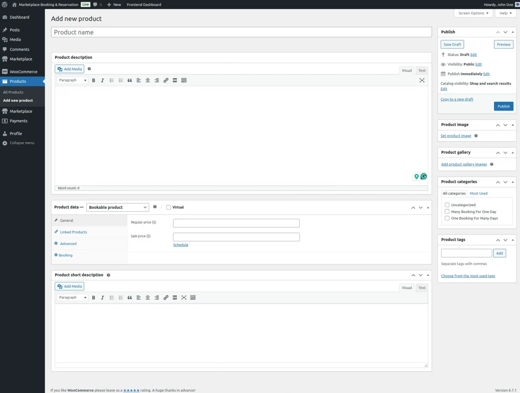Open All Products in the sidebar
The image size is (520, 393).
pyautogui.click(x=13, y=92)
